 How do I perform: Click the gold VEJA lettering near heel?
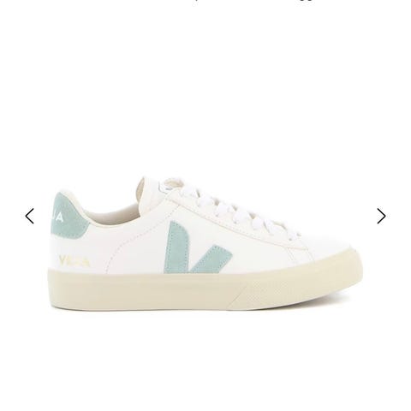74,261
